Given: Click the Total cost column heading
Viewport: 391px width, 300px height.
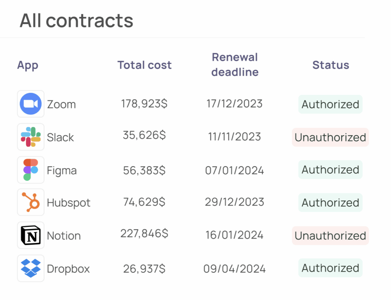Looking at the screenshot, I should pyautogui.click(x=144, y=65).
